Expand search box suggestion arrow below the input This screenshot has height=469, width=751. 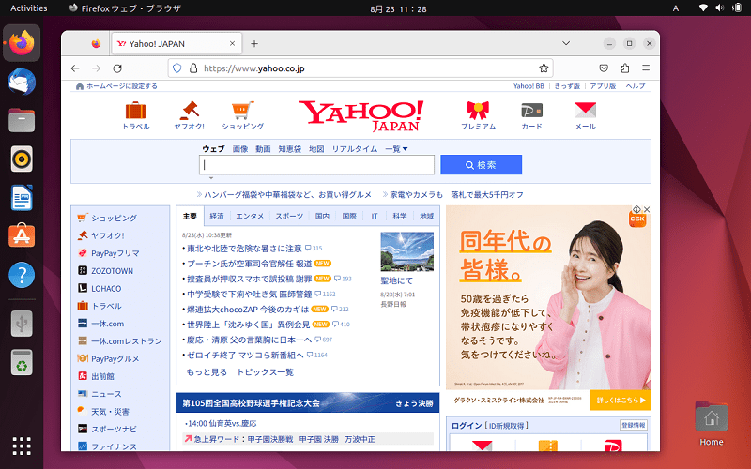(x=211, y=178)
